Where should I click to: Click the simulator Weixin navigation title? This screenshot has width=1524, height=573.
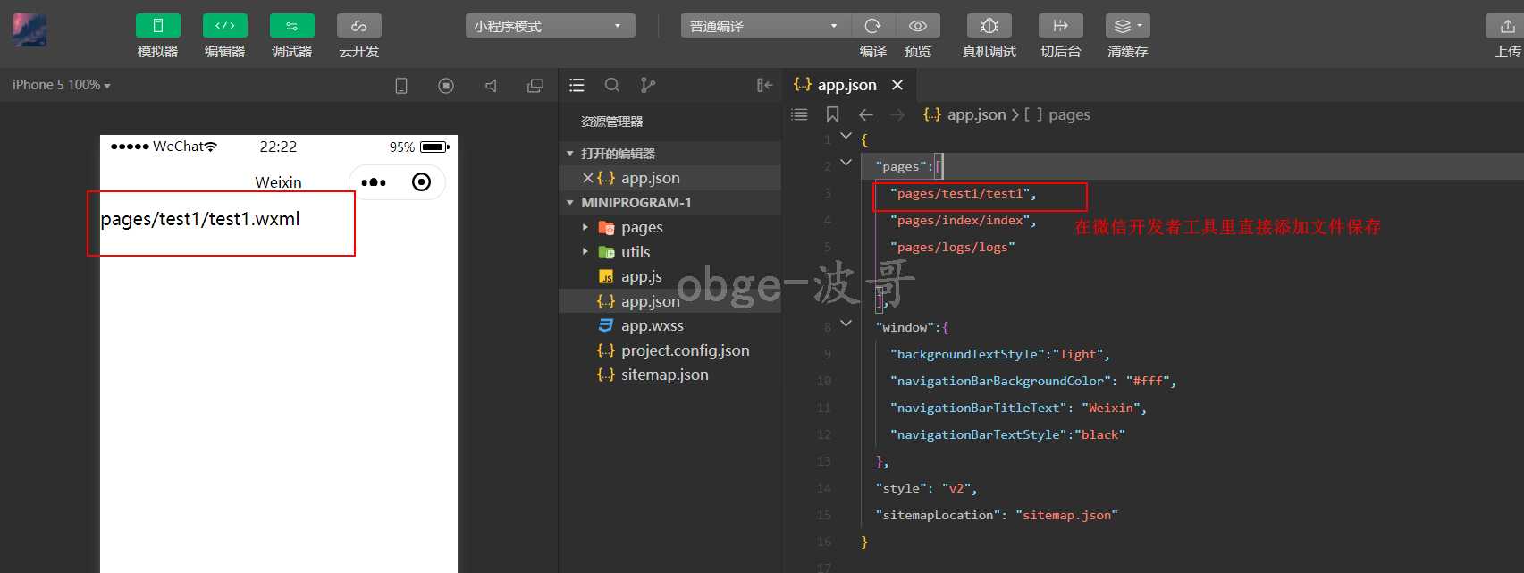click(278, 182)
